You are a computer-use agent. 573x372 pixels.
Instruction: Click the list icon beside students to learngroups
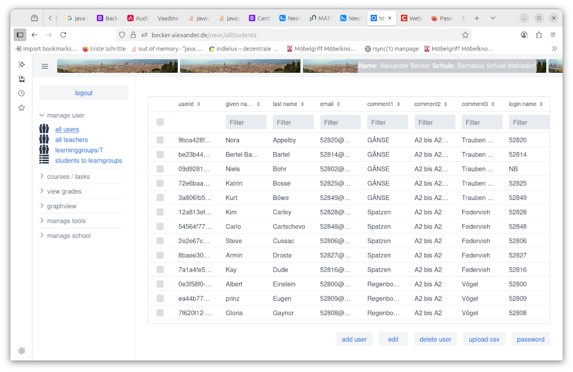[x=44, y=160]
